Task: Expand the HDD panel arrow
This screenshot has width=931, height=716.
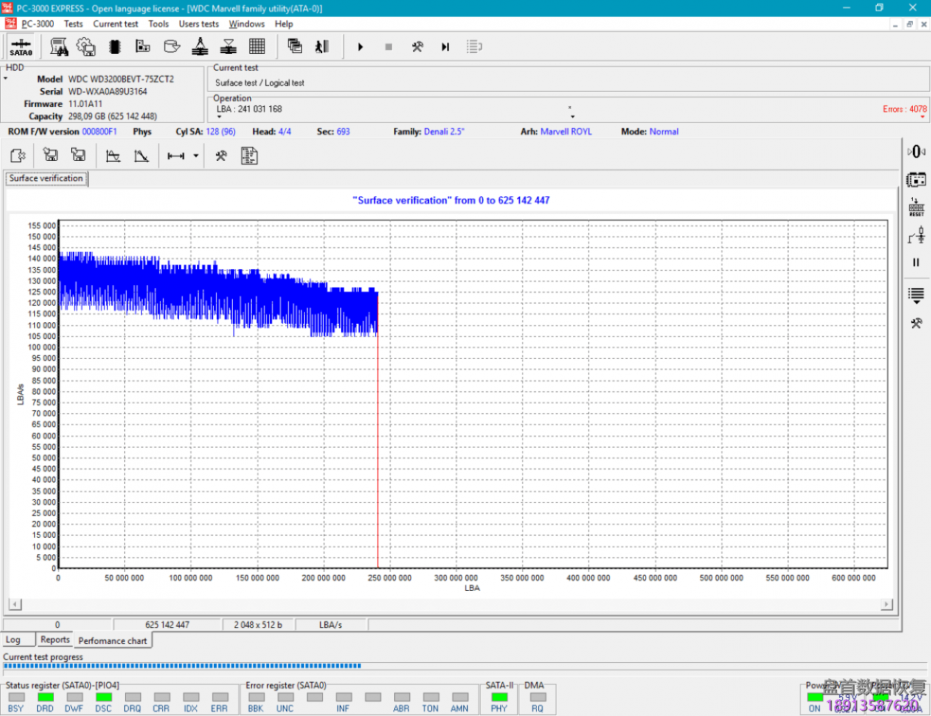Action: (x=6, y=79)
